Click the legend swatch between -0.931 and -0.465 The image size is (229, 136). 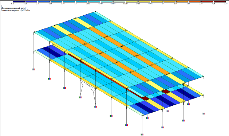[94, 2]
